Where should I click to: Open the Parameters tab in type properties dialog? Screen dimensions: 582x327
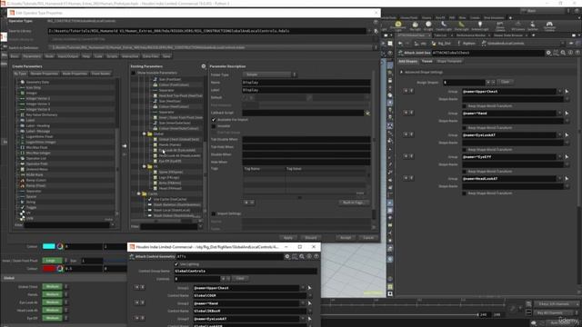[32, 56]
